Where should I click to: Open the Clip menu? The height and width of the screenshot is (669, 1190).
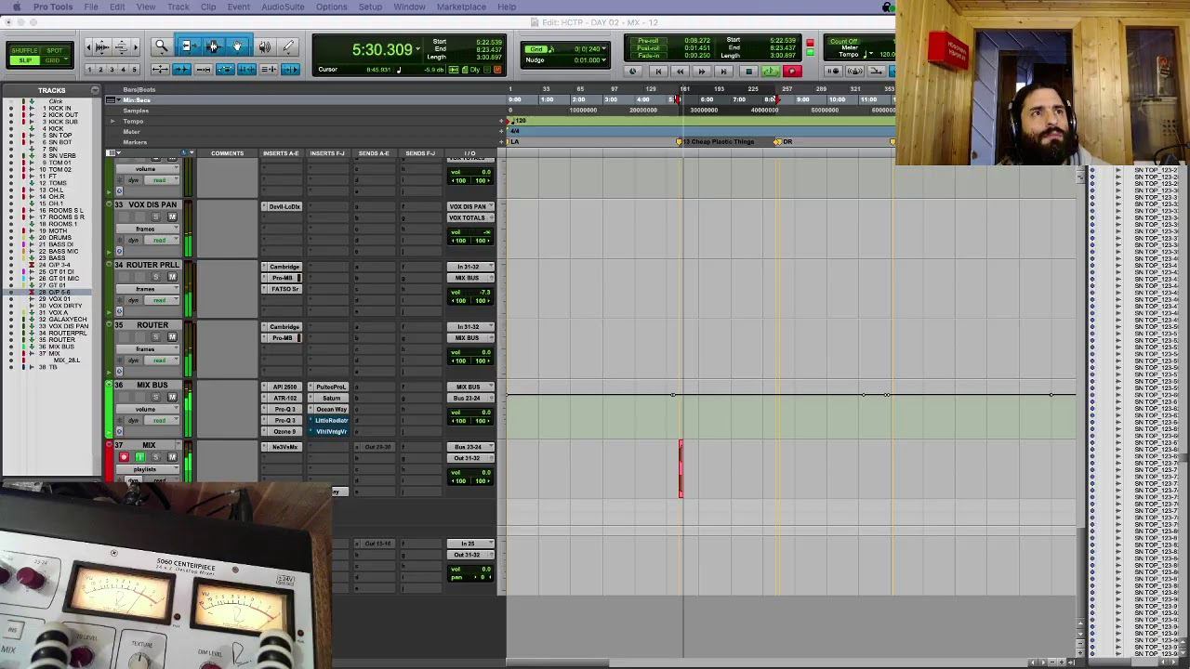[x=208, y=7]
